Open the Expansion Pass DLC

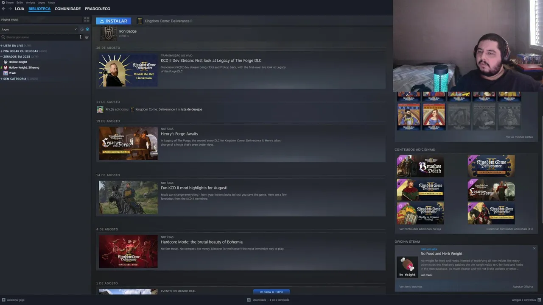[491, 166]
